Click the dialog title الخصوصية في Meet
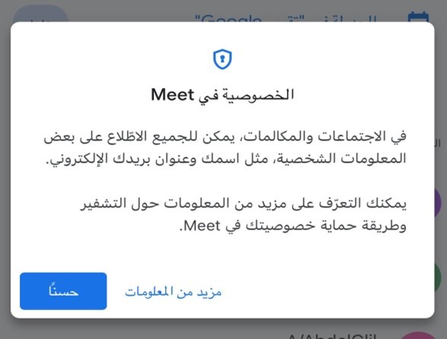The width and height of the screenshot is (447, 339). (222, 95)
